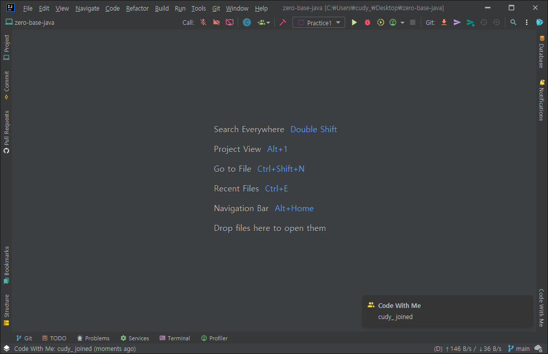Open the Notifications side panel

click(541, 100)
